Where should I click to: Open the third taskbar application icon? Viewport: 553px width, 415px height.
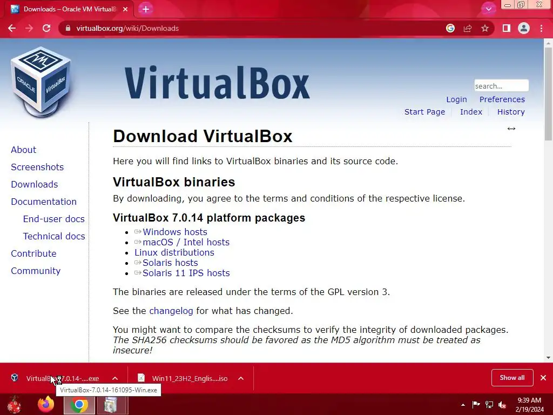click(x=111, y=404)
